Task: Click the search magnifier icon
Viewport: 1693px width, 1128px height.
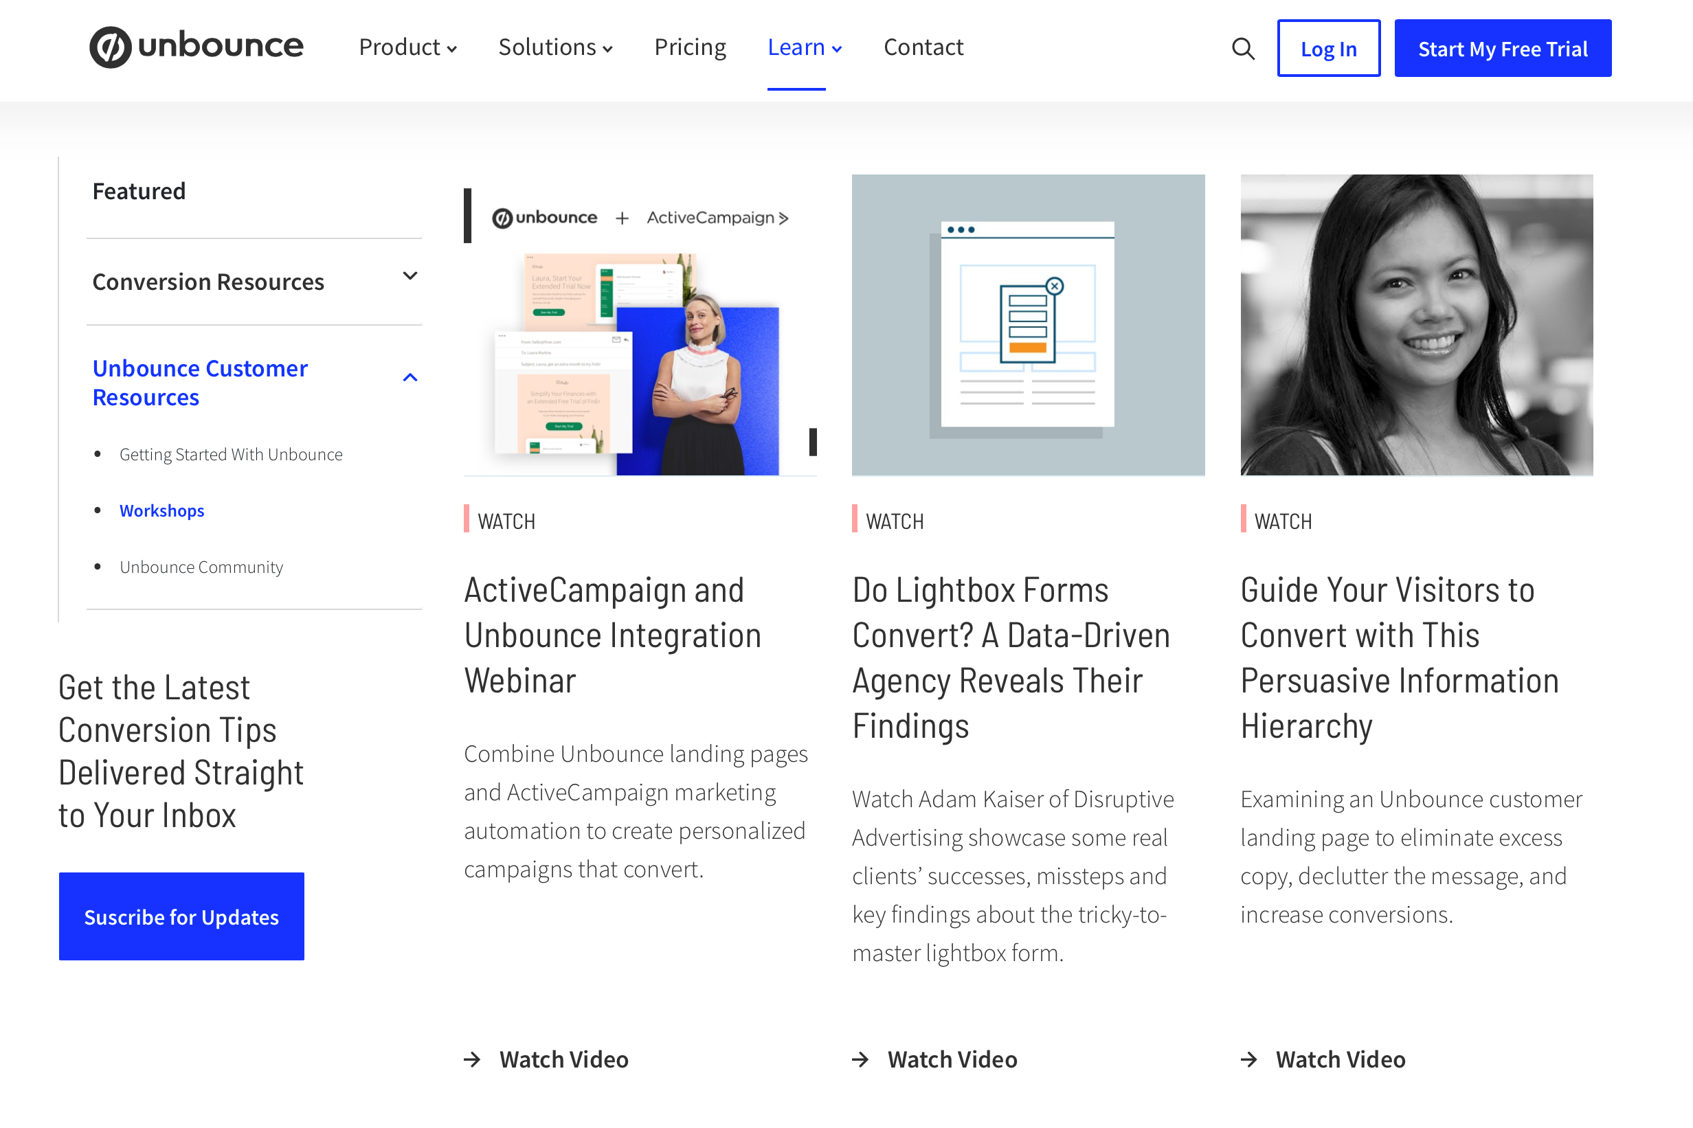Action: tap(1242, 48)
